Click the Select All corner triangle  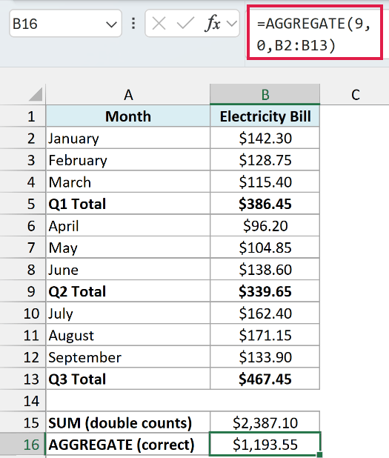tap(36, 94)
